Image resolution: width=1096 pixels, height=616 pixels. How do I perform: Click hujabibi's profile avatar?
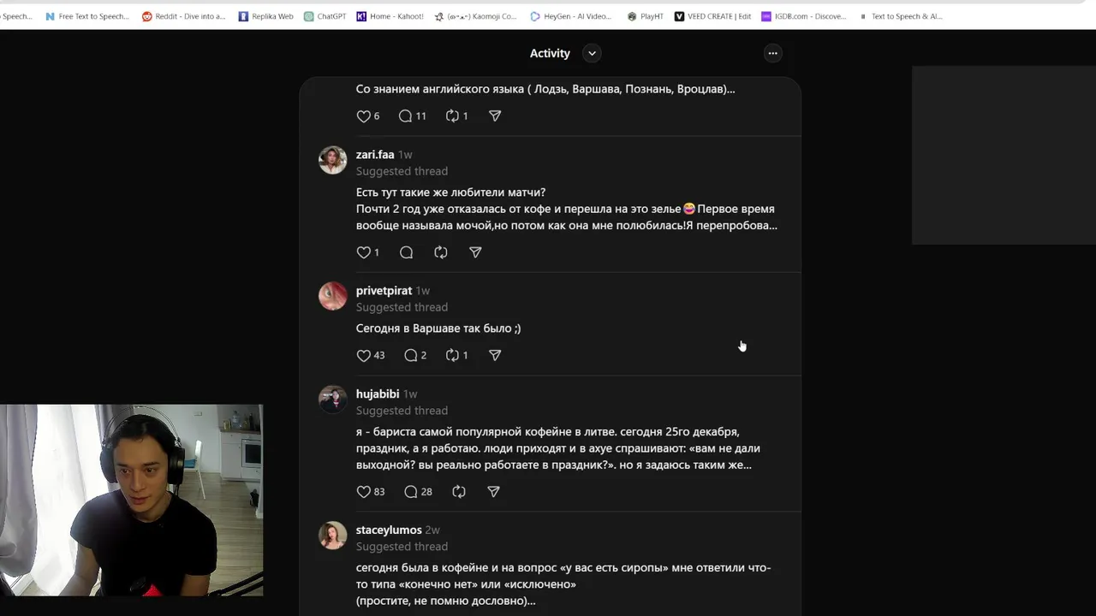point(333,399)
